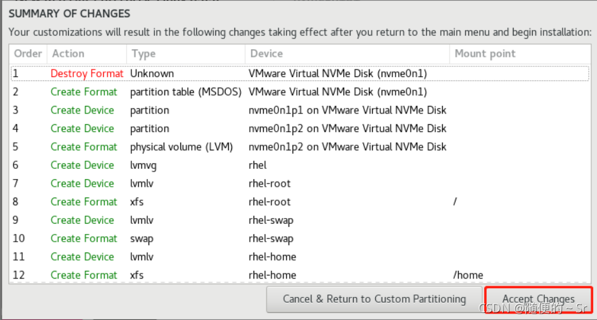
Task: Select the rhel-swap lvmlv row
Action: tap(300, 220)
